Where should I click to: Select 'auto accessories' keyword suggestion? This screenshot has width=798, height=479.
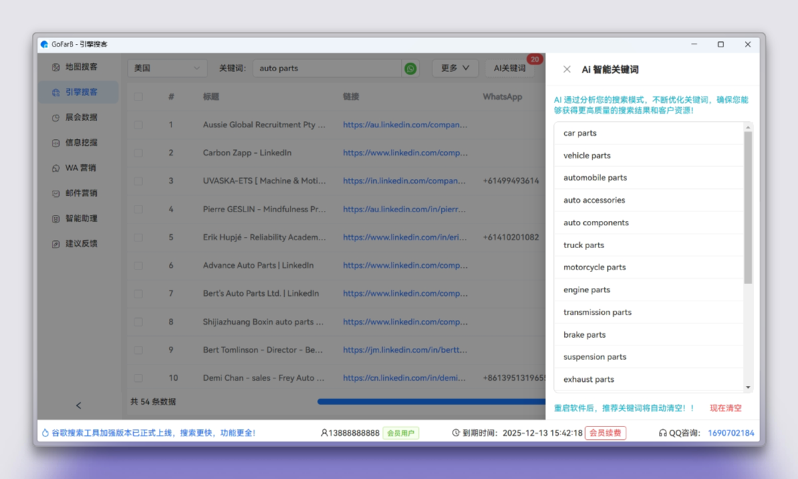[648, 200]
